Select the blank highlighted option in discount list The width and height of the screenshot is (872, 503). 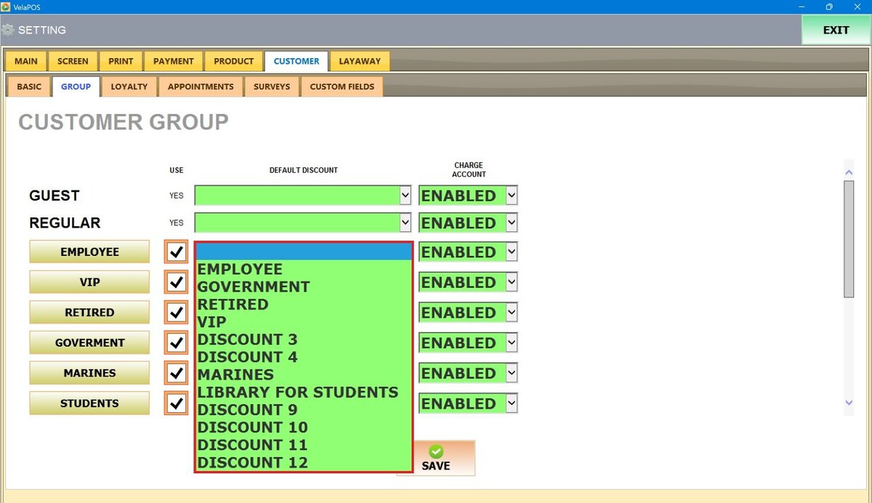[304, 251]
